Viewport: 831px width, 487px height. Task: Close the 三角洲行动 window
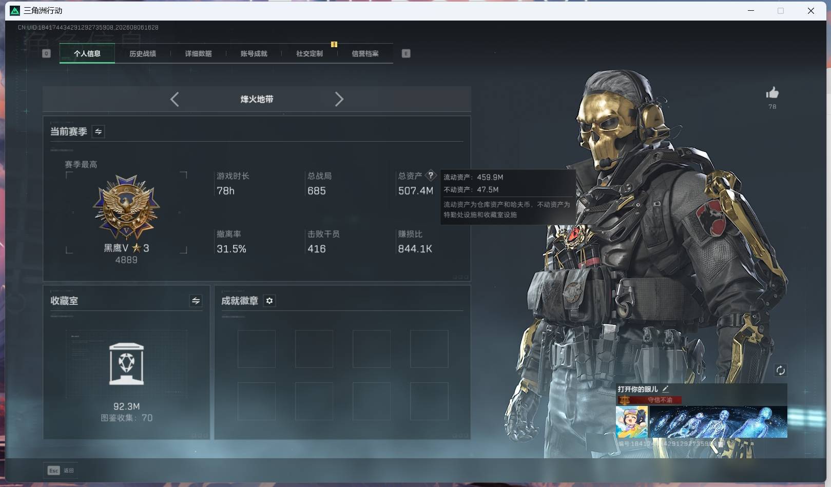811,11
